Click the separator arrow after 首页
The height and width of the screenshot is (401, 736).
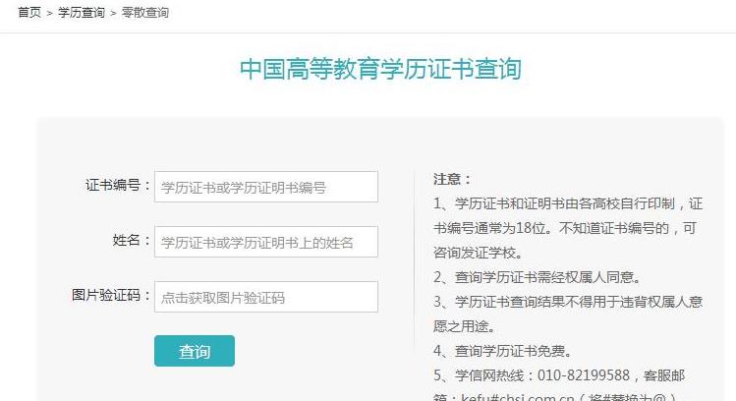[x=50, y=13]
